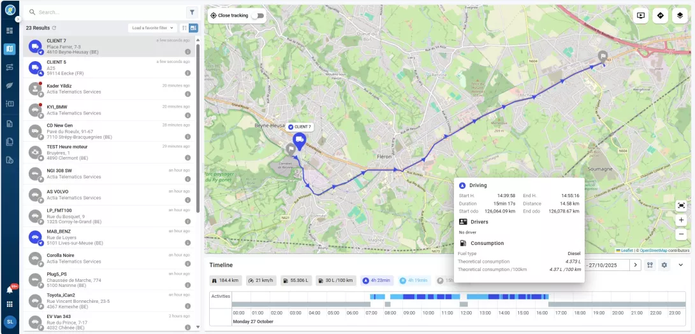Open the stacked documents sidebar icon
Viewport: 695px width, 334px height.
pos(10,142)
